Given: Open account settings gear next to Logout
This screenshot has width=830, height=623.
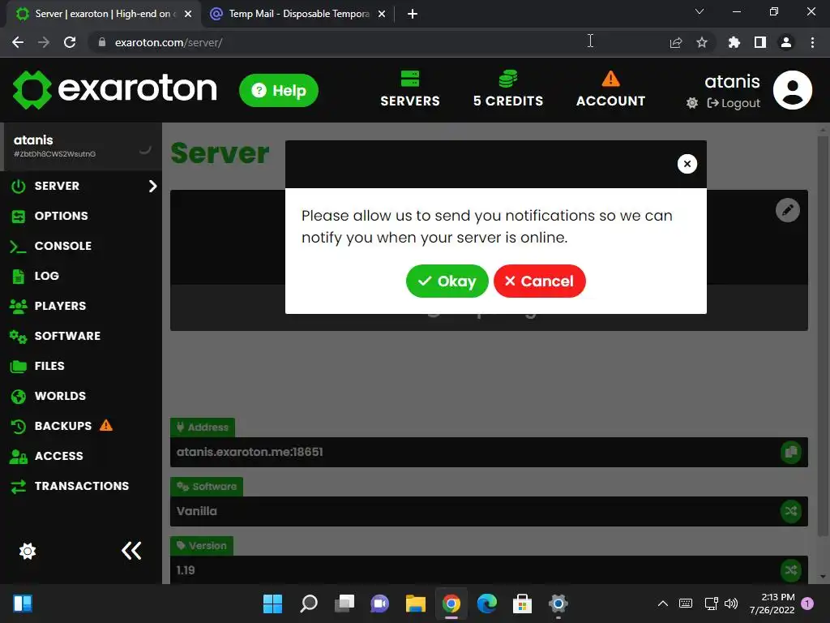Looking at the screenshot, I should tap(692, 103).
